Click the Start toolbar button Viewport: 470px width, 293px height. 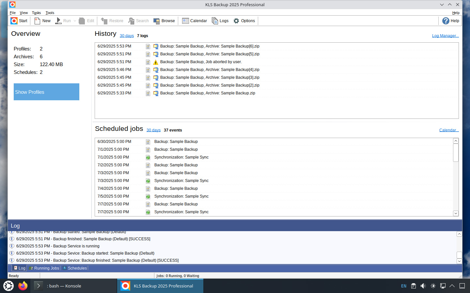coord(19,21)
